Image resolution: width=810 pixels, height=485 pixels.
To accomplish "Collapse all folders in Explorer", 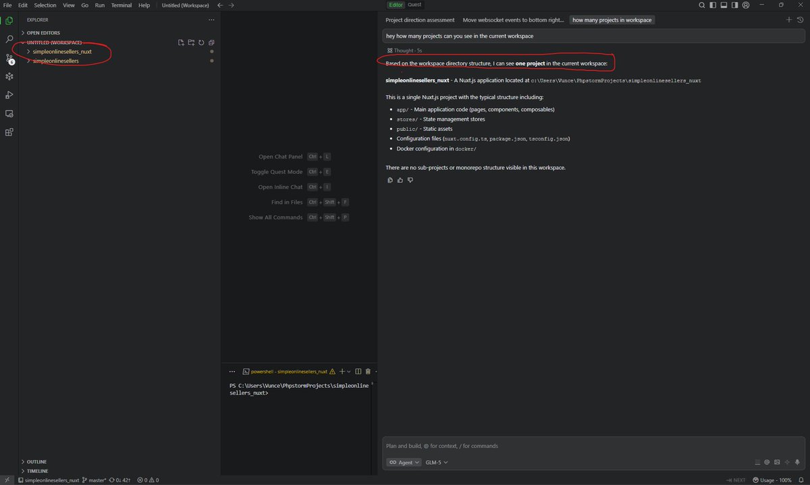I will 211,42.
